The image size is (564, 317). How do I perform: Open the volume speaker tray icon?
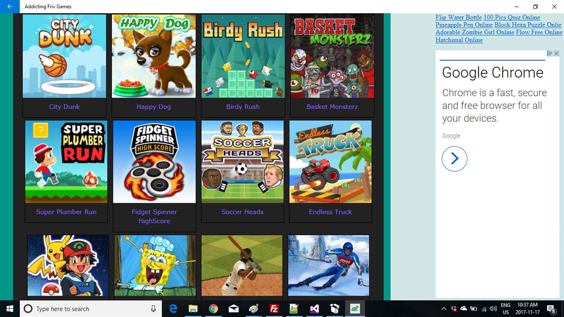pos(493,309)
